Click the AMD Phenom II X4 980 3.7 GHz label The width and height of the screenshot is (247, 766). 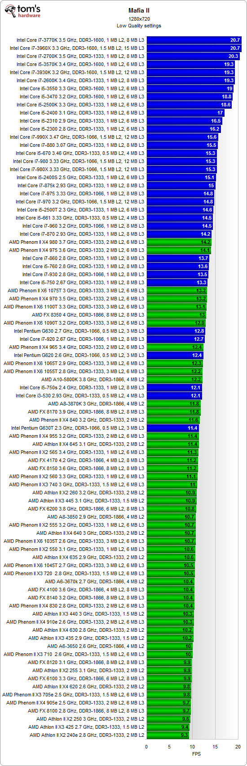(x=77, y=242)
